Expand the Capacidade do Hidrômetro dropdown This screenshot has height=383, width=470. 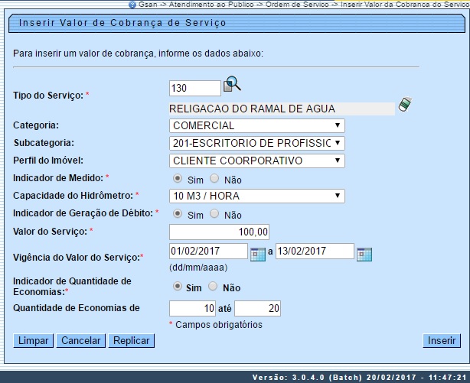[x=256, y=196]
